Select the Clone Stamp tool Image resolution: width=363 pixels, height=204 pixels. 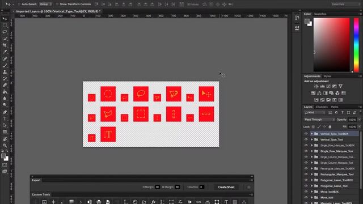5,72
